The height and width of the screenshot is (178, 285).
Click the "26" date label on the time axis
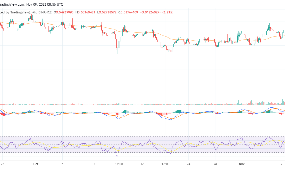pyautogui.click(x=3, y=164)
